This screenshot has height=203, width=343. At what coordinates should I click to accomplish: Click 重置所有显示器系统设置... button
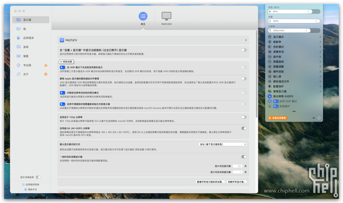click(210, 182)
